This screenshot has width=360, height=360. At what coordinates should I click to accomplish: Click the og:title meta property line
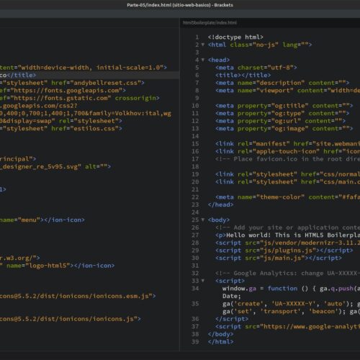pyautogui.click(x=284, y=106)
